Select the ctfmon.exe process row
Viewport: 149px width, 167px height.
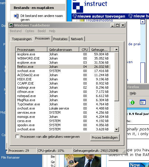pos(63,92)
